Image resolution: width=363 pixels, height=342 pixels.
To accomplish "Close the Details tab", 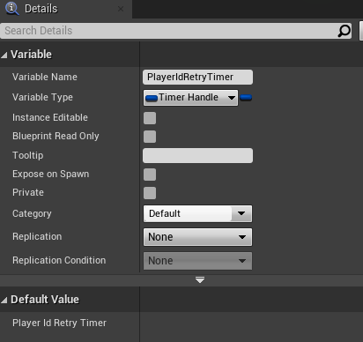I will pos(121,9).
